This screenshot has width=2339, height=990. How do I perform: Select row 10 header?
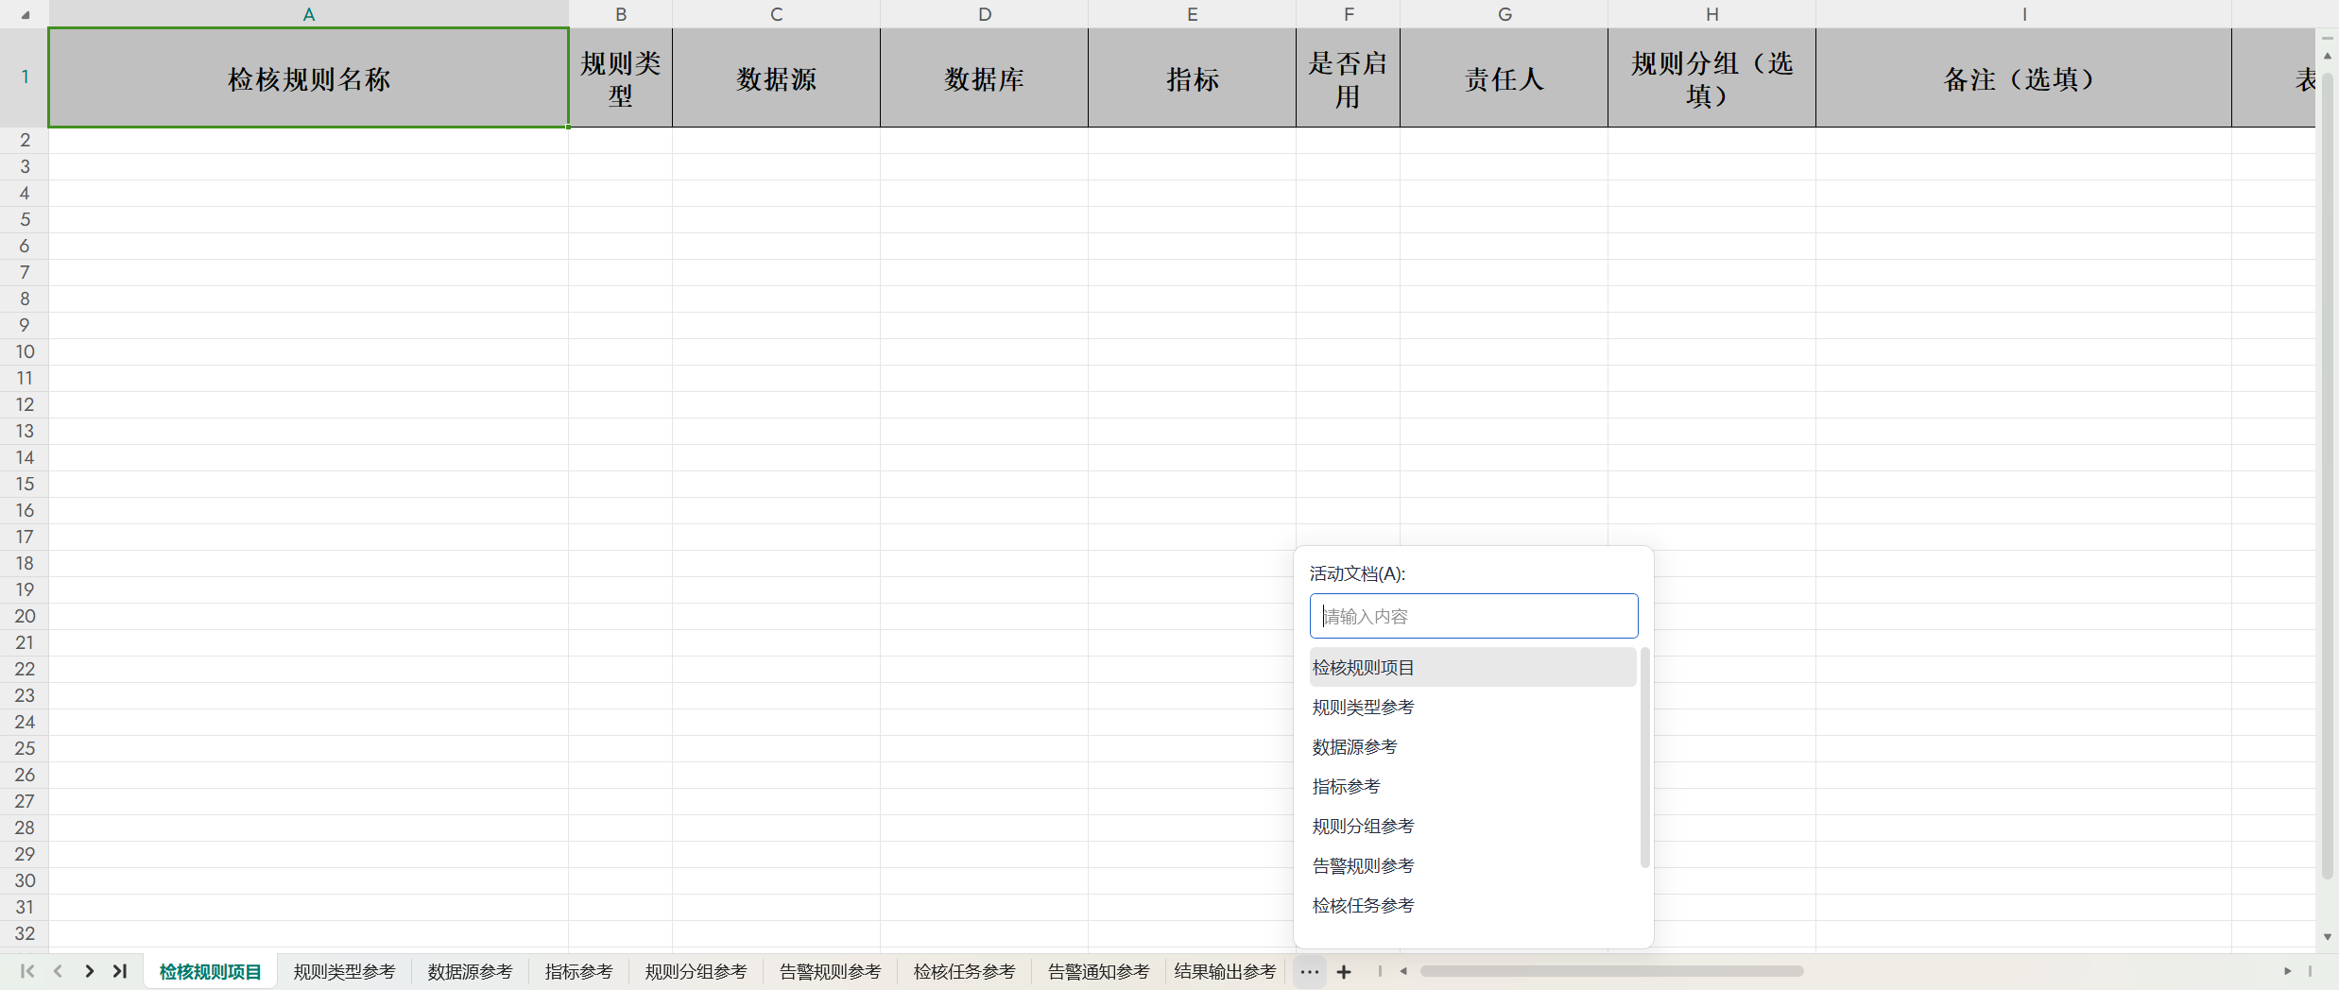(x=25, y=351)
